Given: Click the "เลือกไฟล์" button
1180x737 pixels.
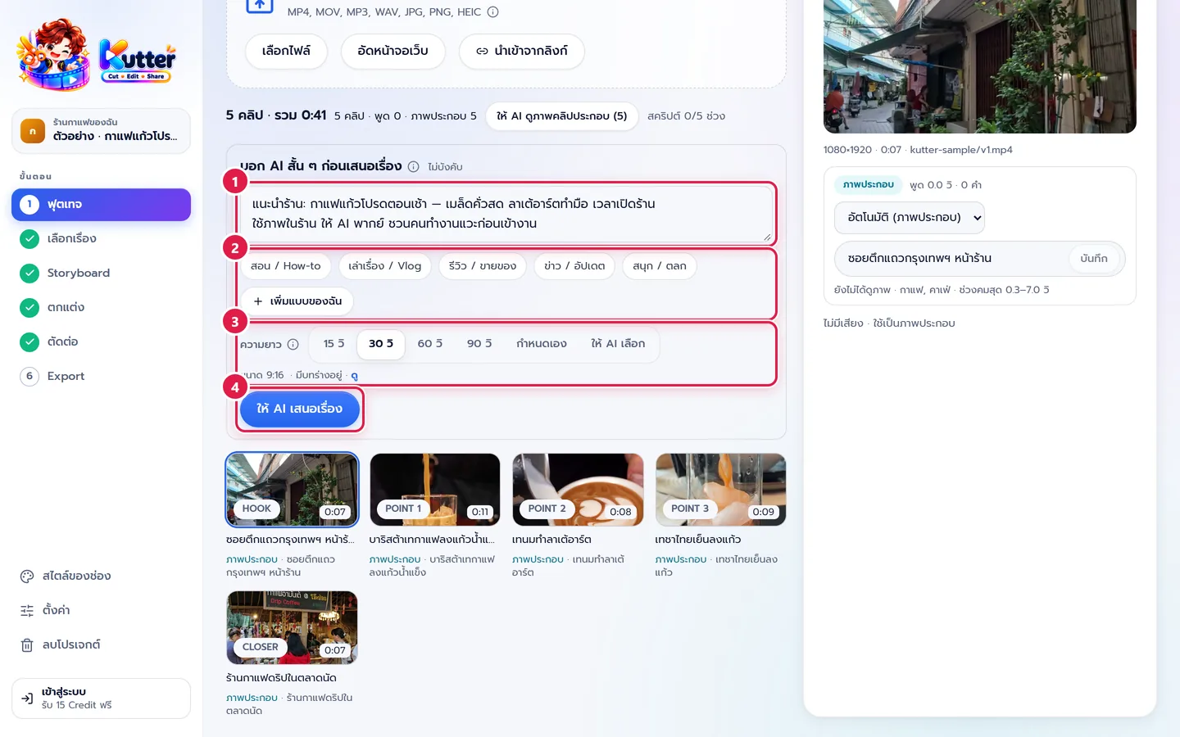Looking at the screenshot, I should tap(287, 51).
